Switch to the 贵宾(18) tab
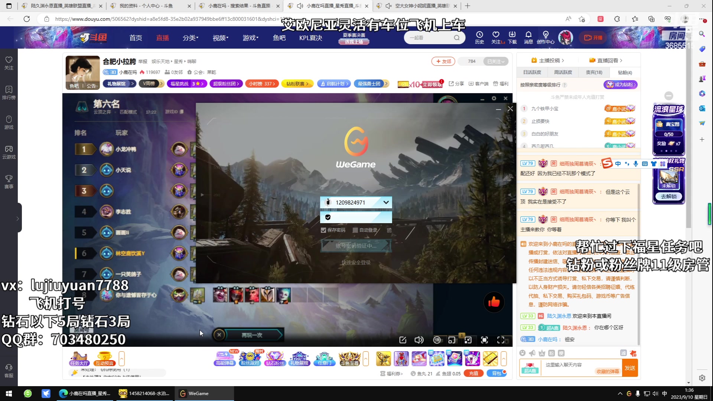Image resolution: width=713 pixels, height=401 pixels. (x=594, y=72)
